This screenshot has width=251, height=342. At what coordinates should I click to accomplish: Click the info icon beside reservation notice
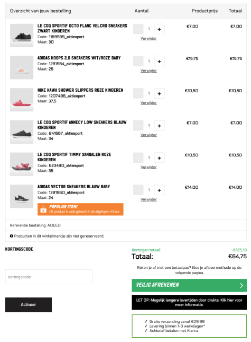[x=11, y=236]
